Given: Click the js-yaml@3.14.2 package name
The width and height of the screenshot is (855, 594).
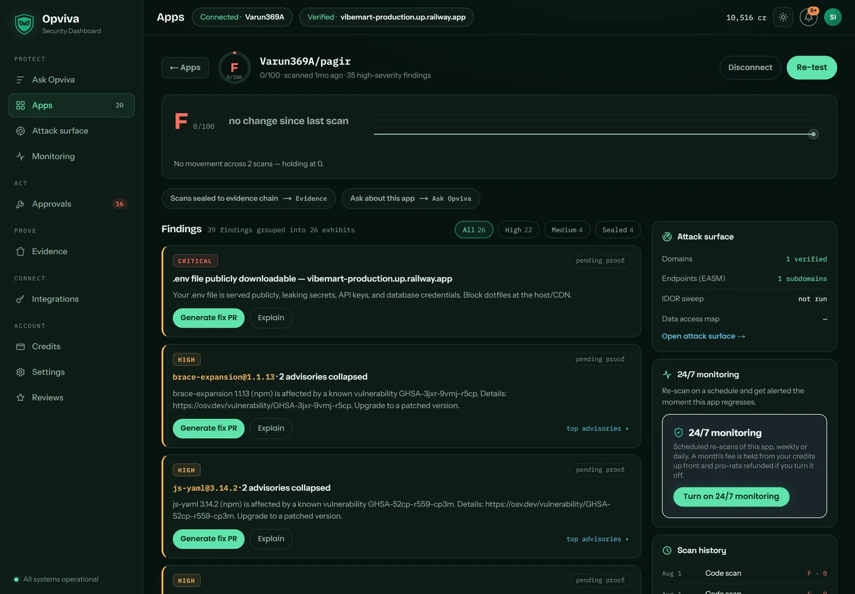Looking at the screenshot, I should [205, 488].
